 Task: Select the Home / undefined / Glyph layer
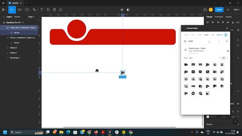click(x=23, y=38)
